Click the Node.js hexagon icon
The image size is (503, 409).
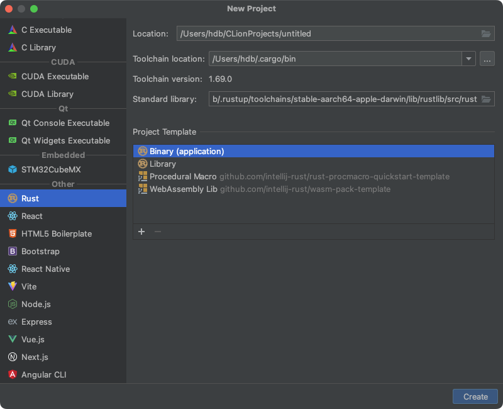13,304
